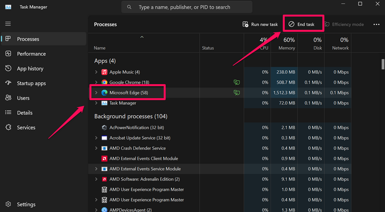Switch to the Performance tab

click(x=31, y=54)
